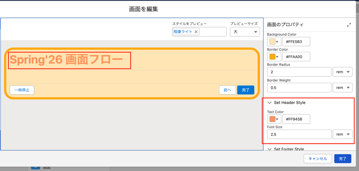Change the Font Size unit dropdown

[343, 134]
